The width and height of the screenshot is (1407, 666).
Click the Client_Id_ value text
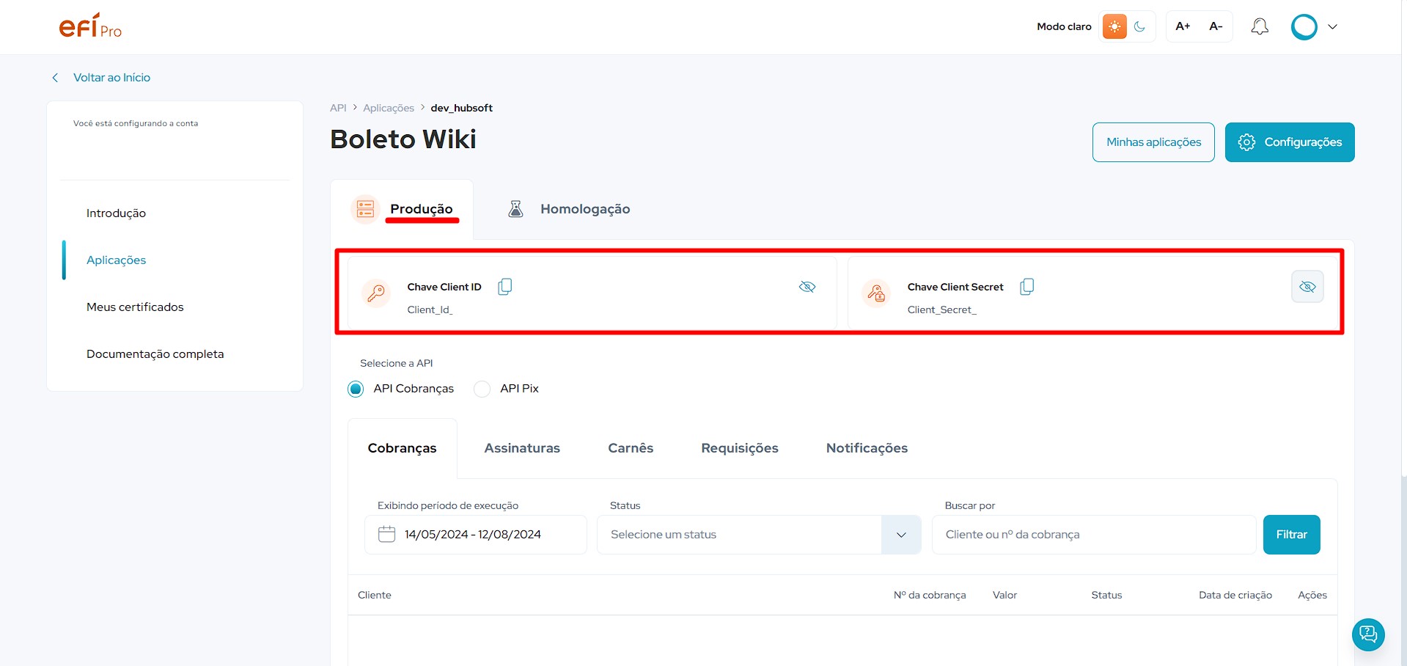(430, 310)
